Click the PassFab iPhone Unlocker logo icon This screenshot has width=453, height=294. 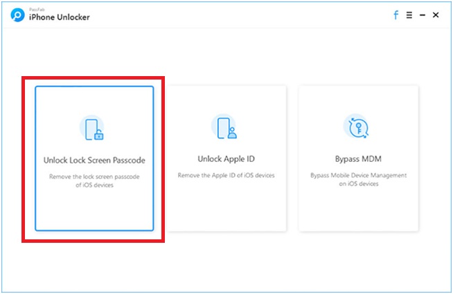tap(17, 15)
